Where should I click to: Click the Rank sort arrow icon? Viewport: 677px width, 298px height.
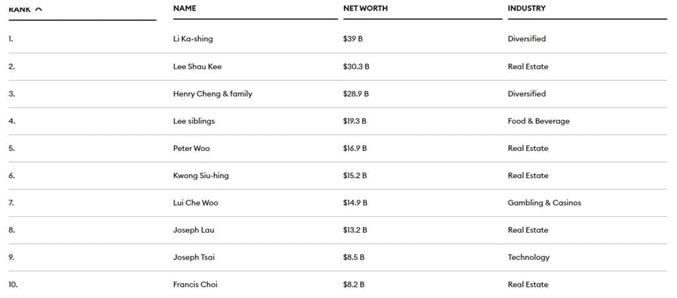tap(38, 9)
